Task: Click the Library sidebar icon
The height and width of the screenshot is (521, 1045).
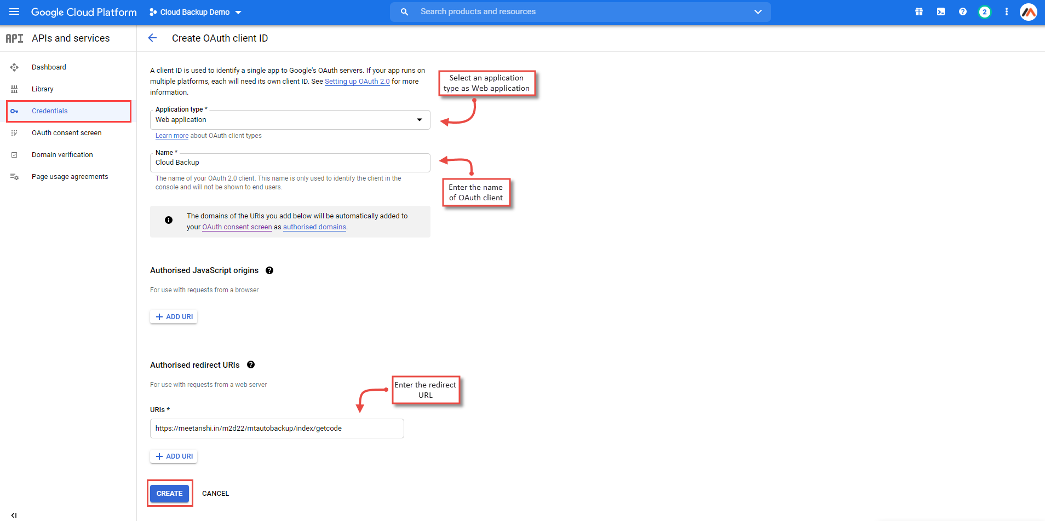Action: pyautogui.click(x=14, y=89)
